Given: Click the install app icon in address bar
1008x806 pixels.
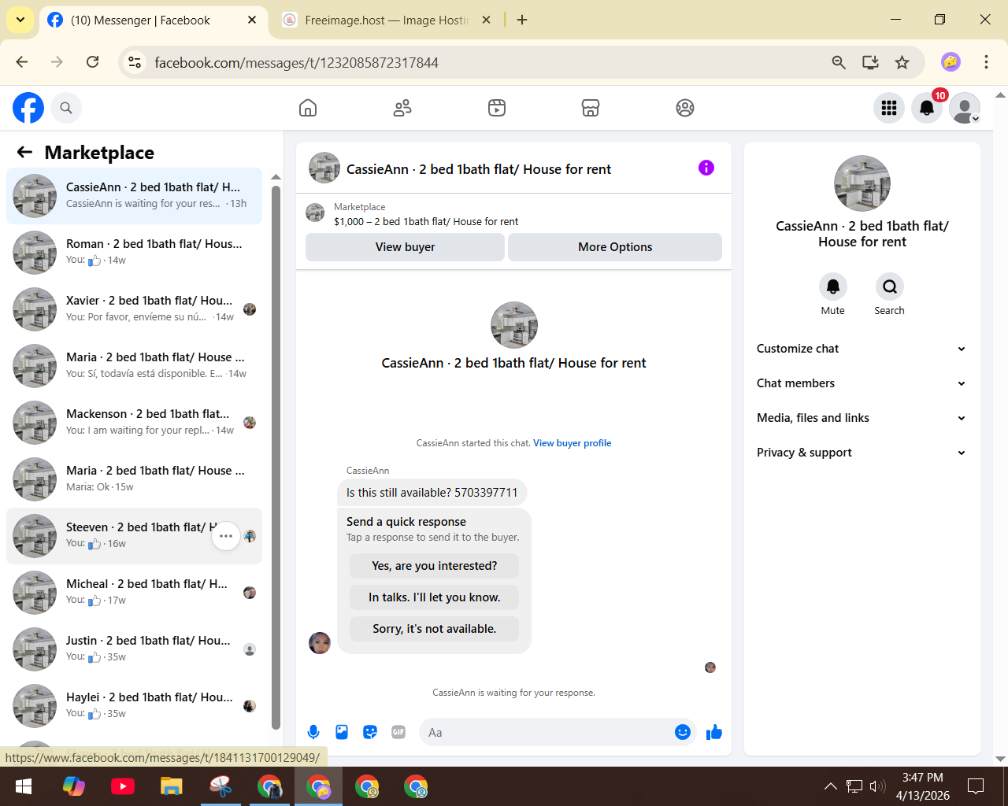Looking at the screenshot, I should tap(870, 62).
